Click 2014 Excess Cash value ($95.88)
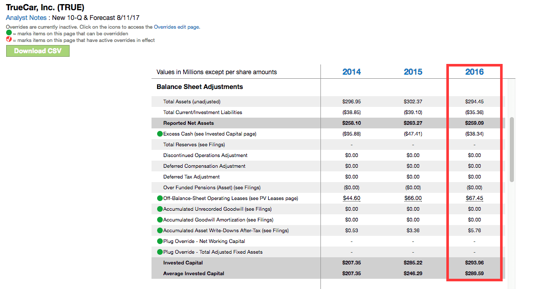The image size is (540, 289). (352, 134)
